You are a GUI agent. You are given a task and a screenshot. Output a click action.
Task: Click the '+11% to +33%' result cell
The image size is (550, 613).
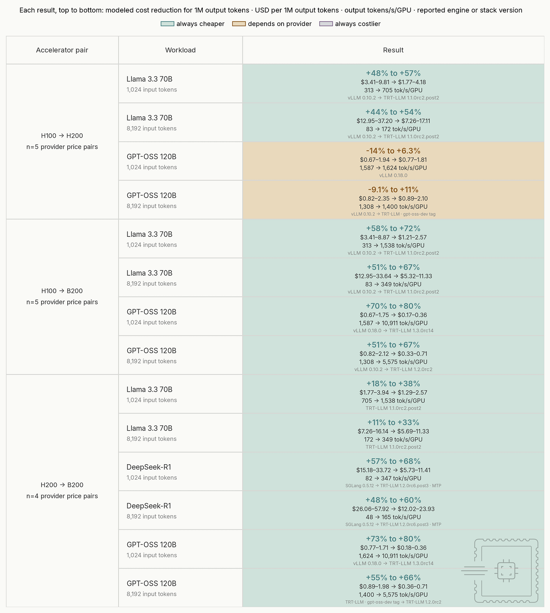click(393, 433)
